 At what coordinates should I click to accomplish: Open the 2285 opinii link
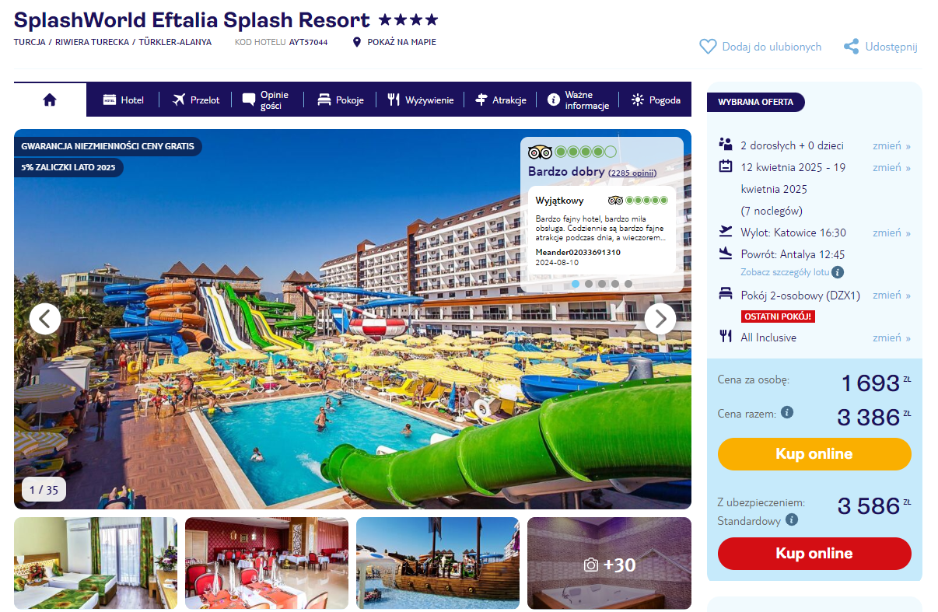pyautogui.click(x=632, y=173)
